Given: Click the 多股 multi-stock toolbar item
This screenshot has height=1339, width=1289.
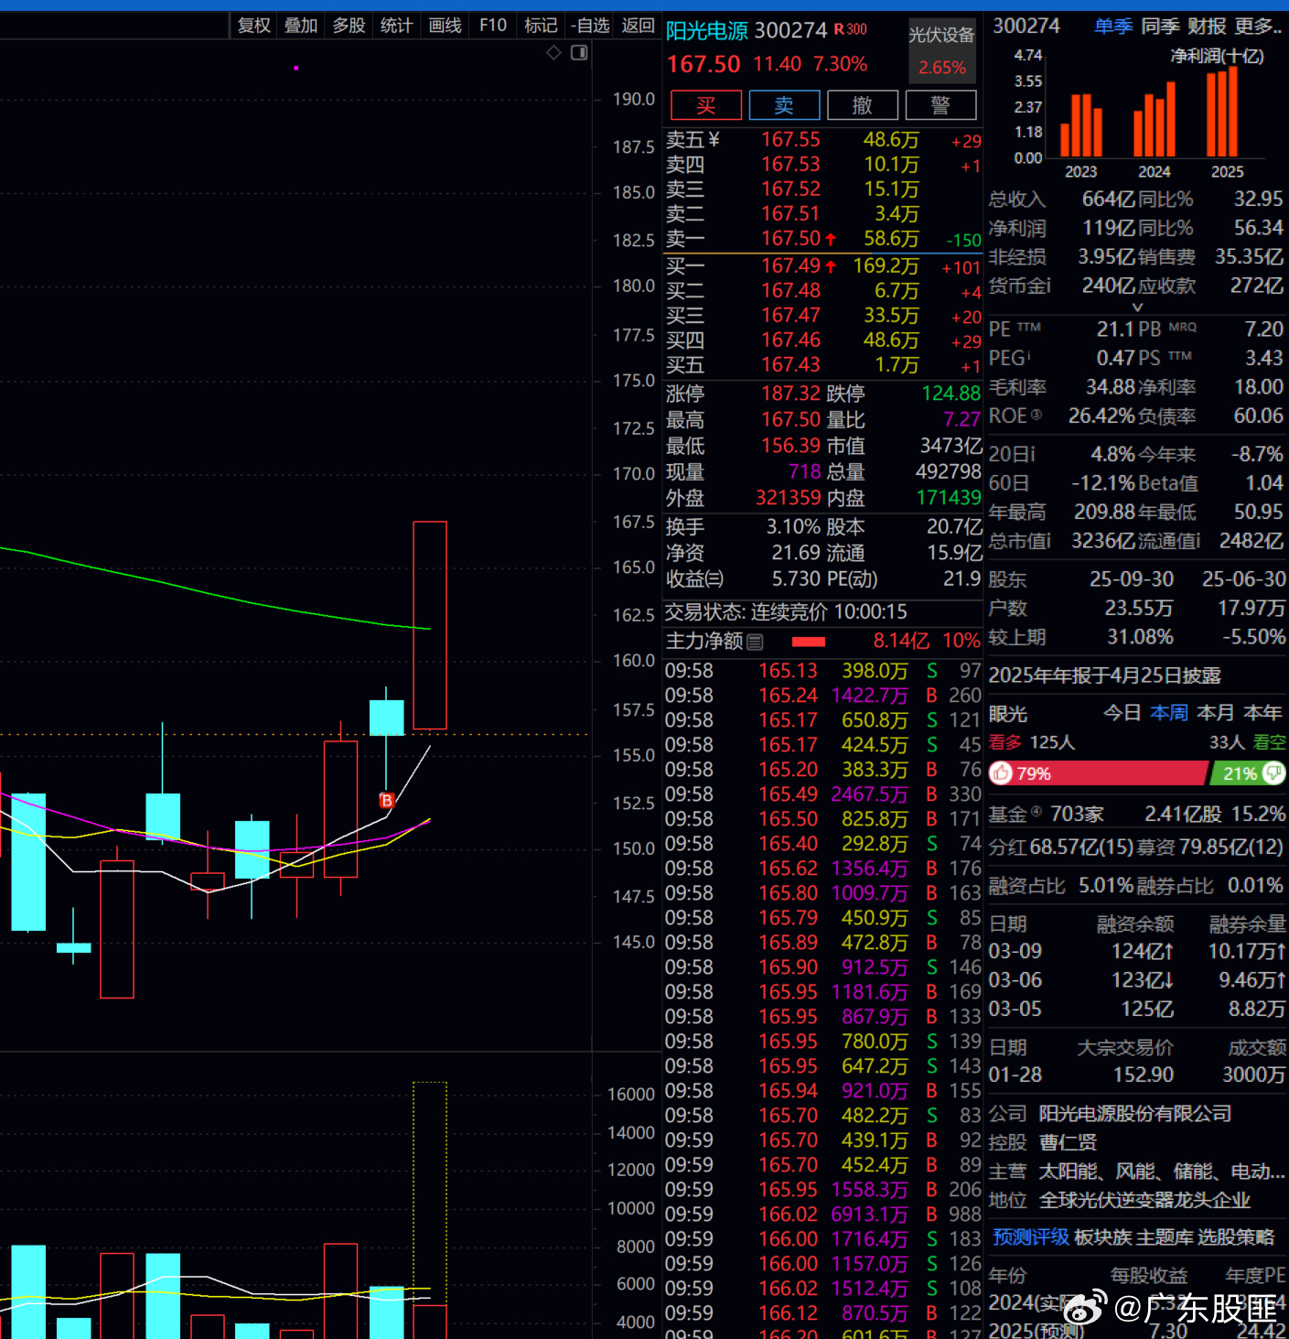Looking at the screenshot, I should point(349,26).
